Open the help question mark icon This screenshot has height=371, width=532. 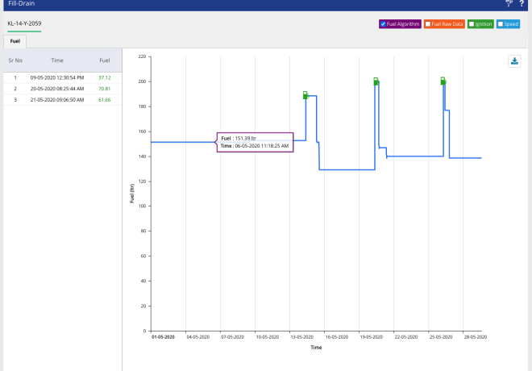click(x=522, y=4)
